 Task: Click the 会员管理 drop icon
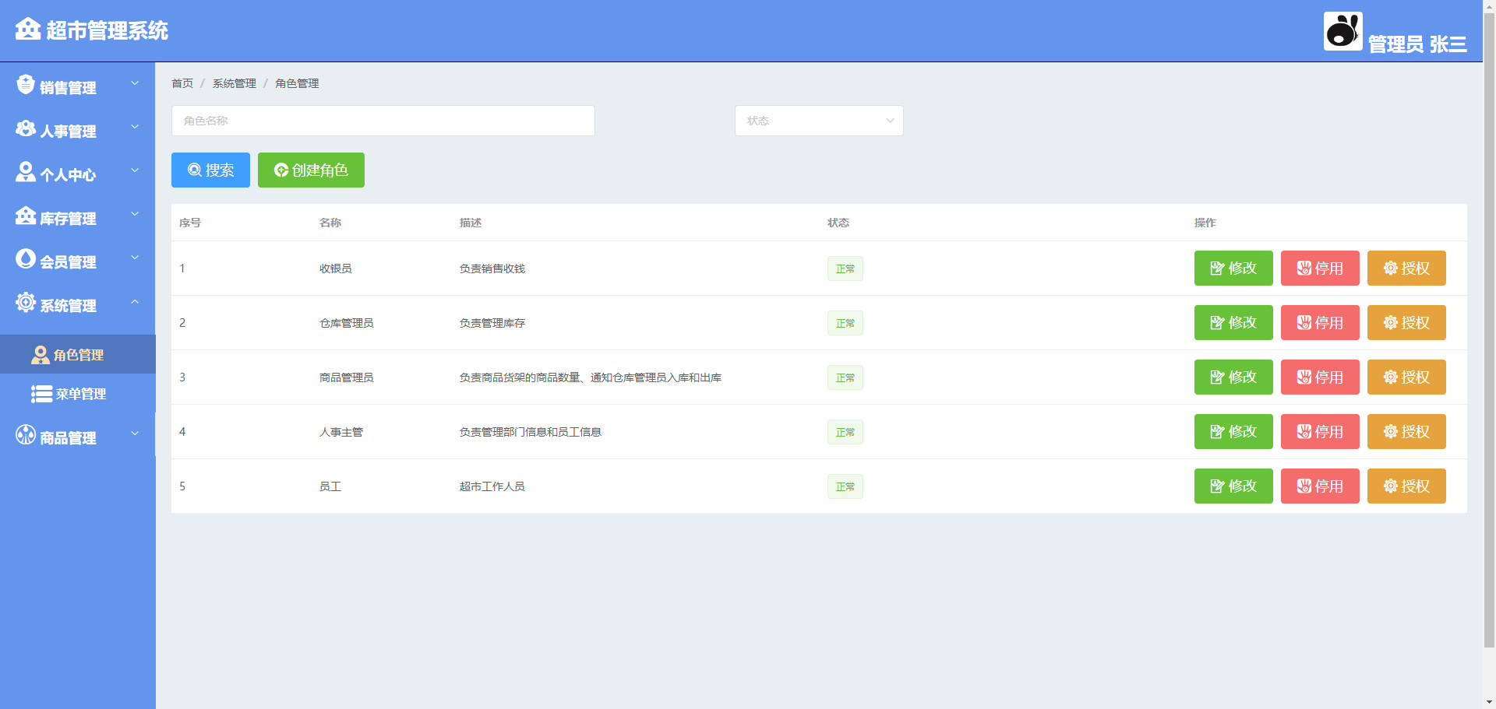point(26,258)
